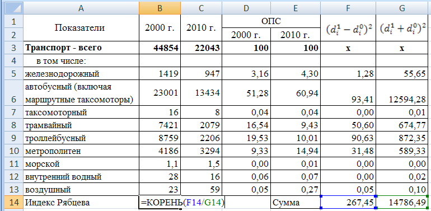Viewport: 431px width, 211px height.
Task: Select column C header
Action: [x=201, y=8]
